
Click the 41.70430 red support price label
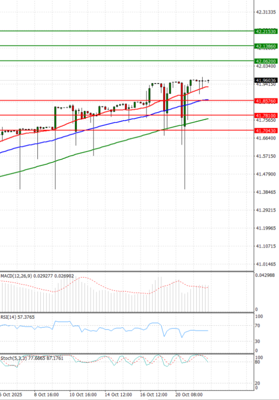coord(266,131)
